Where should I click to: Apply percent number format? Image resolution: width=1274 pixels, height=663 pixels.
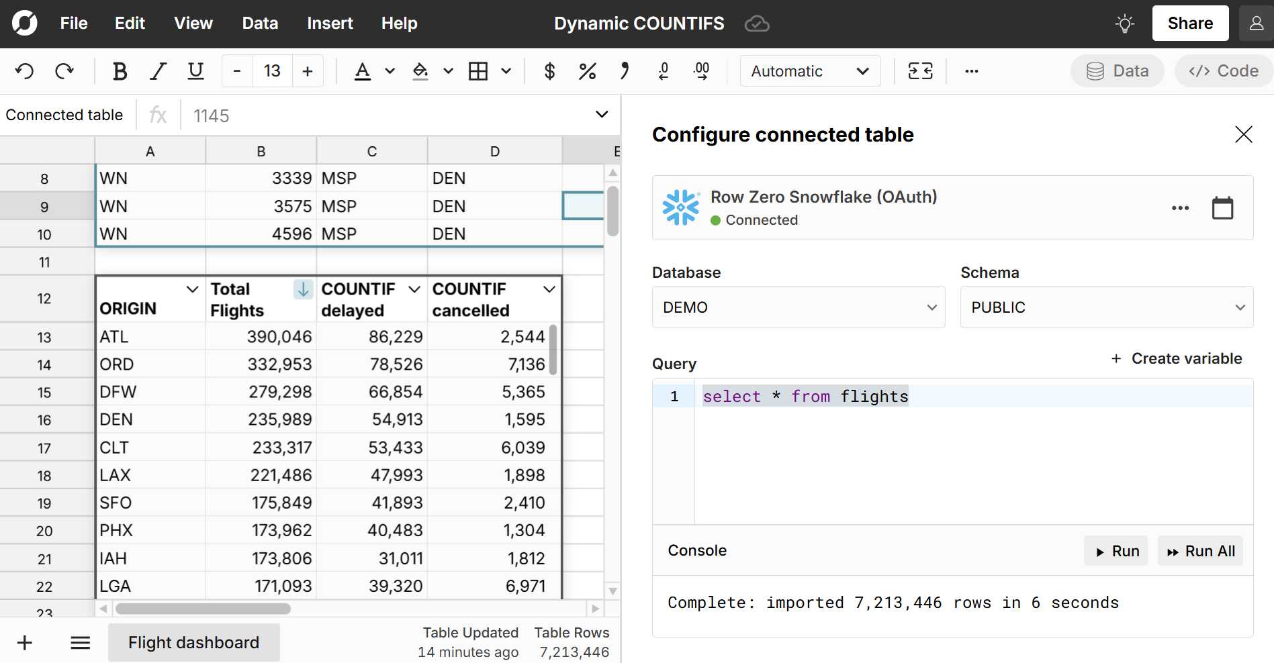pos(587,71)
